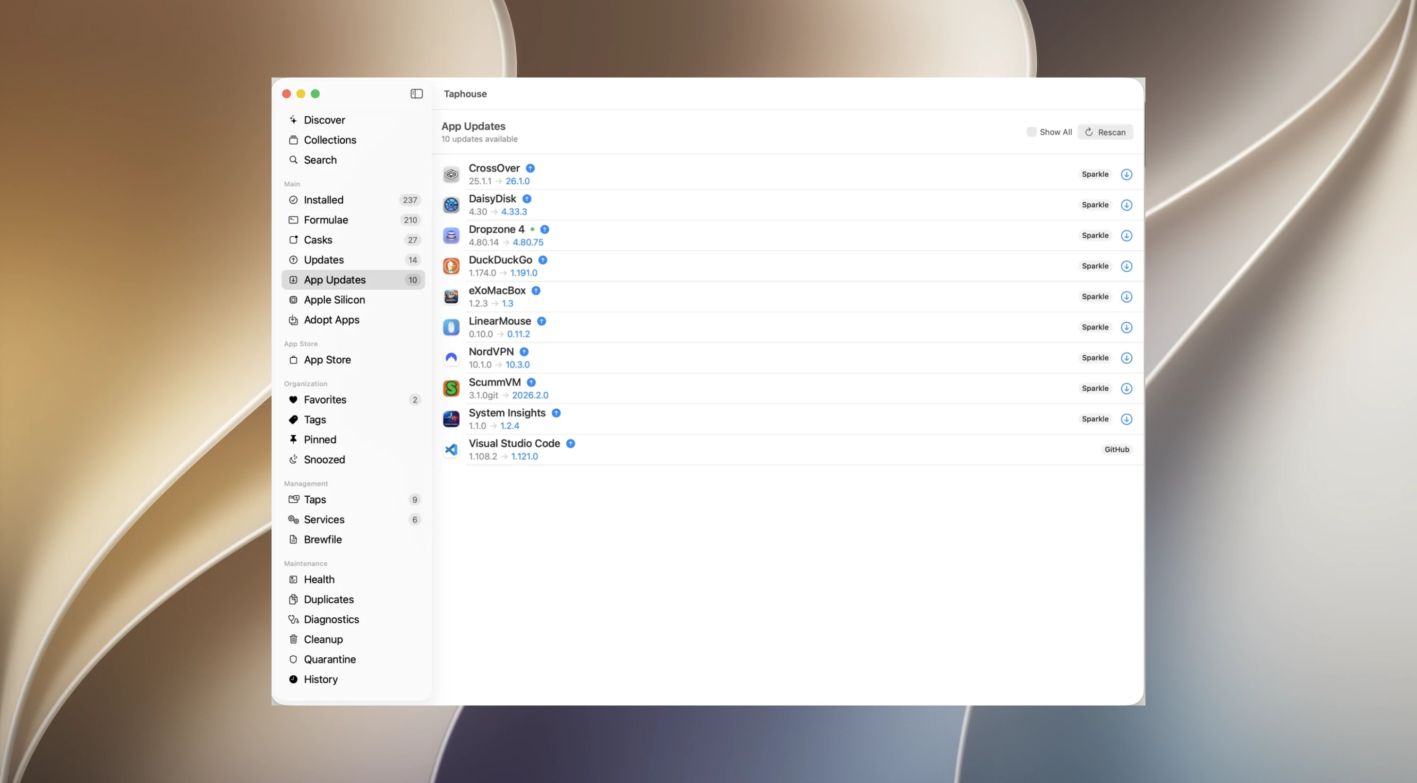This screenshot has width=1417, height=783.
Task: Click the Sparkle tag on LinearMouse row
Action: point(1095,327)
